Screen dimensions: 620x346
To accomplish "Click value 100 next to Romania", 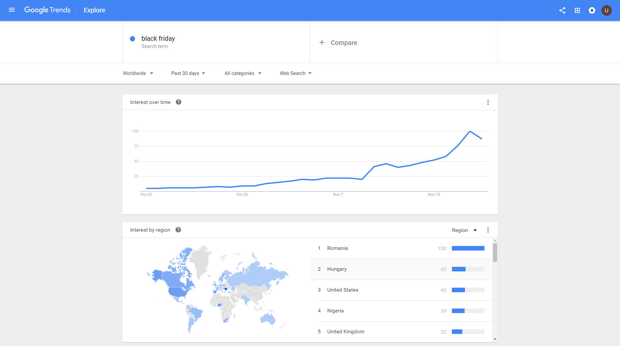I will click(442, 249).
